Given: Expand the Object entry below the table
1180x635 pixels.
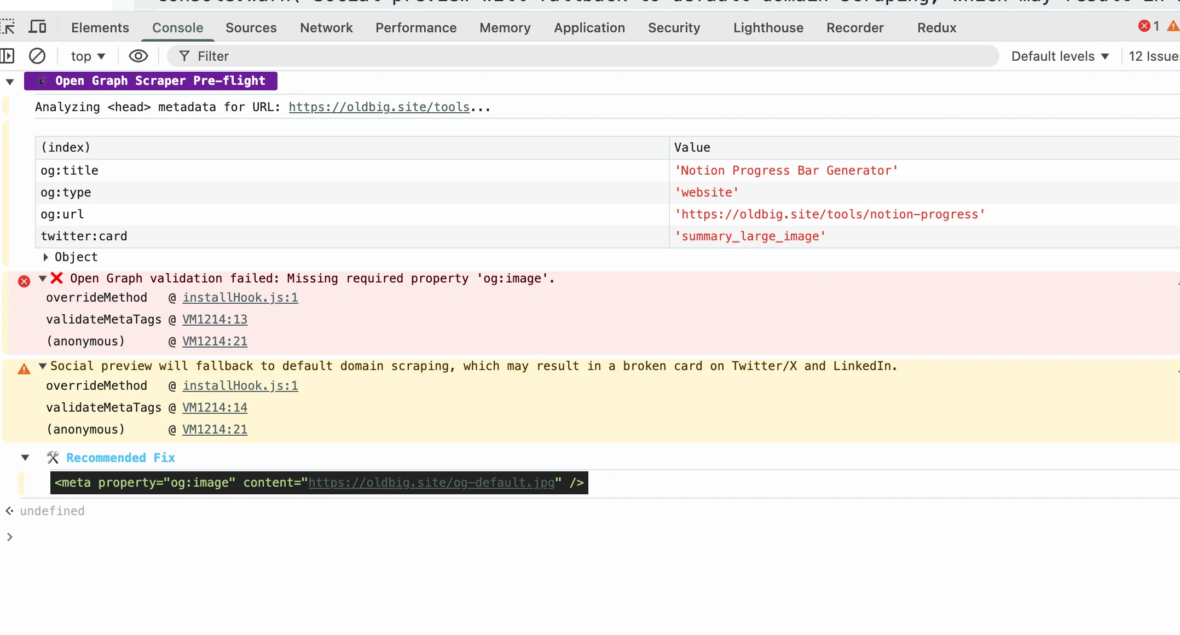Looking at the screenshot, I should click(46, 257).
